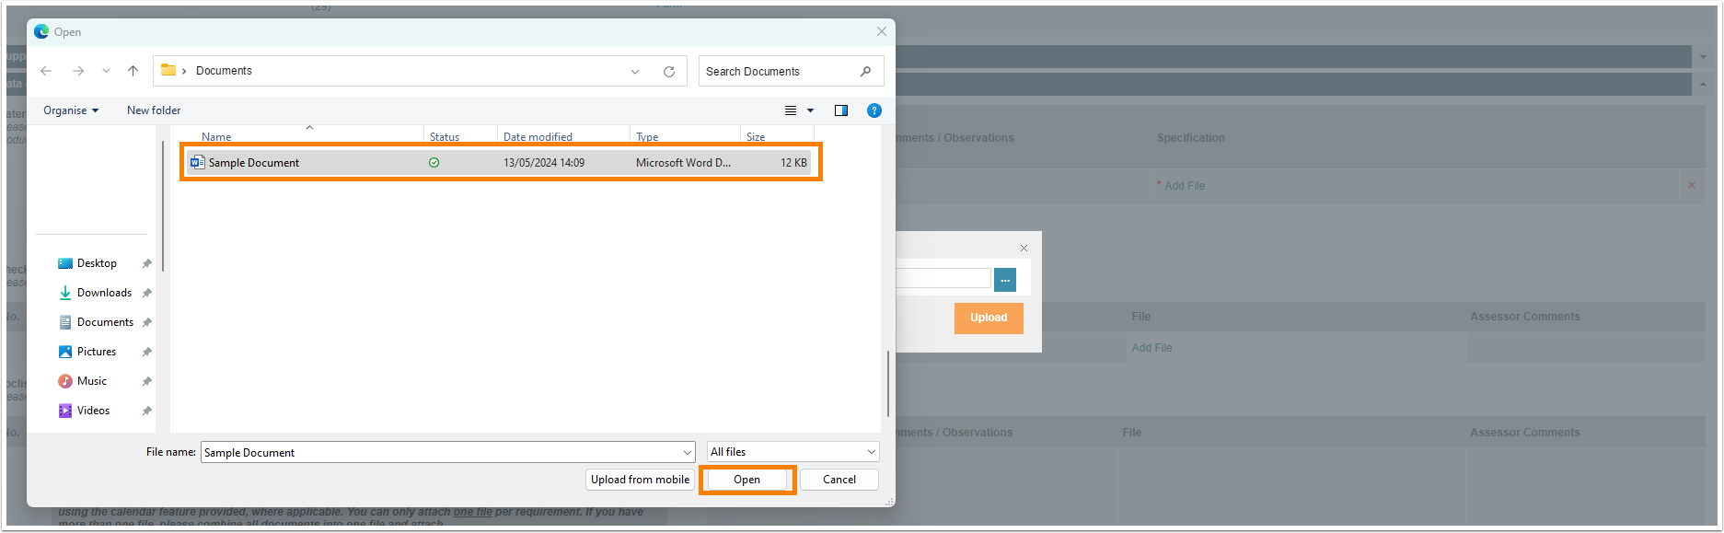
Task: Click the Open button
Action: [746, 480]
